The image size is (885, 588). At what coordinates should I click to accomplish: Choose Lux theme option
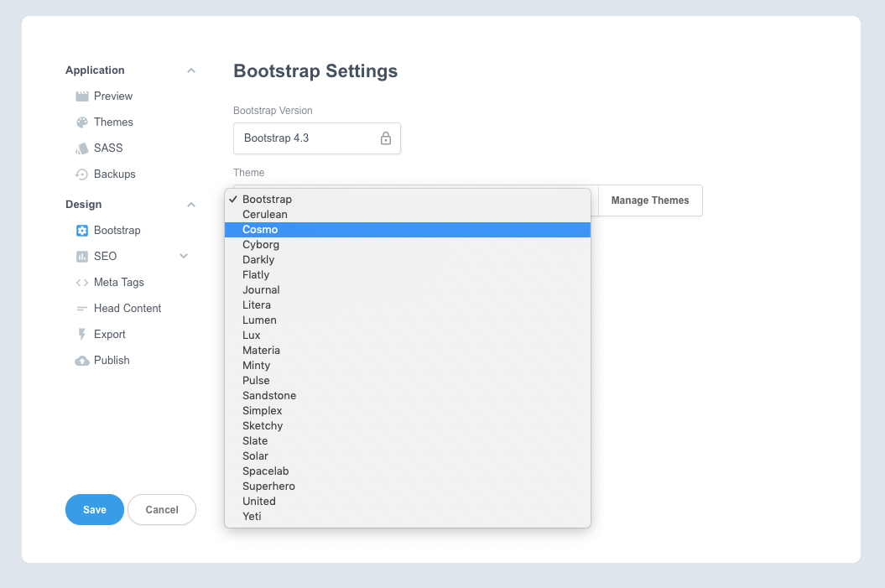coord(408,336)
